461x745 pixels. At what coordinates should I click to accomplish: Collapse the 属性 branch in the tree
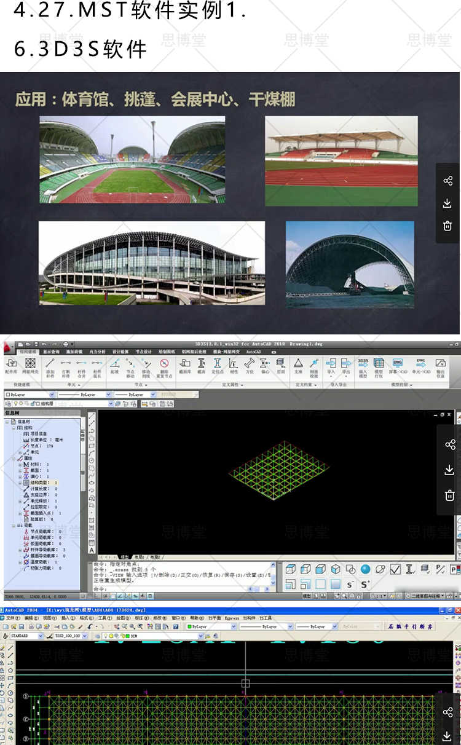[x=15, y=458]
